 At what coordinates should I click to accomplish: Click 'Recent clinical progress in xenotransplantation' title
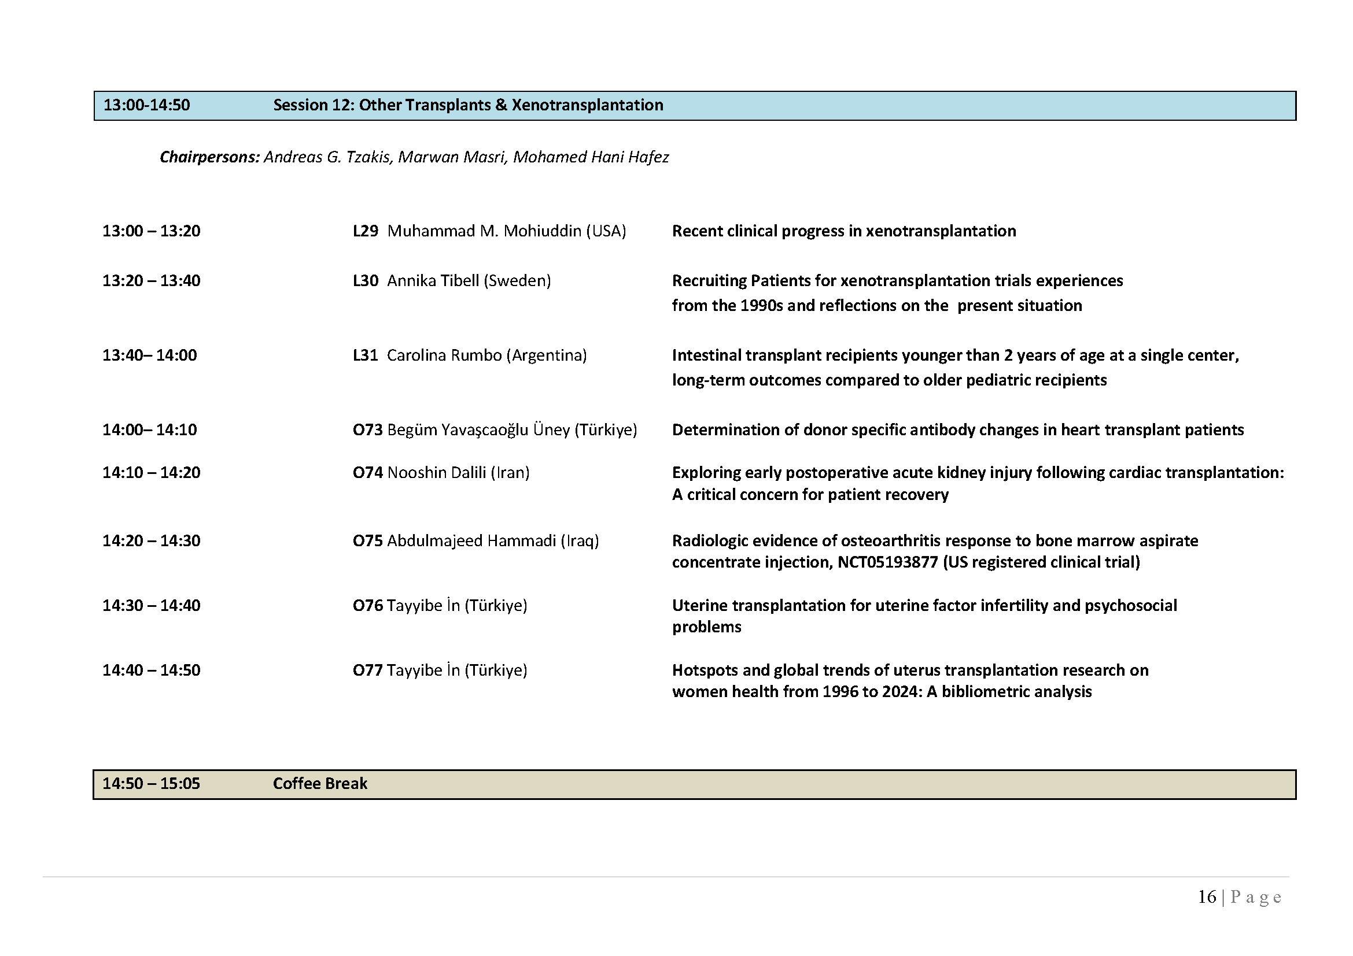(x=844, y=231)
